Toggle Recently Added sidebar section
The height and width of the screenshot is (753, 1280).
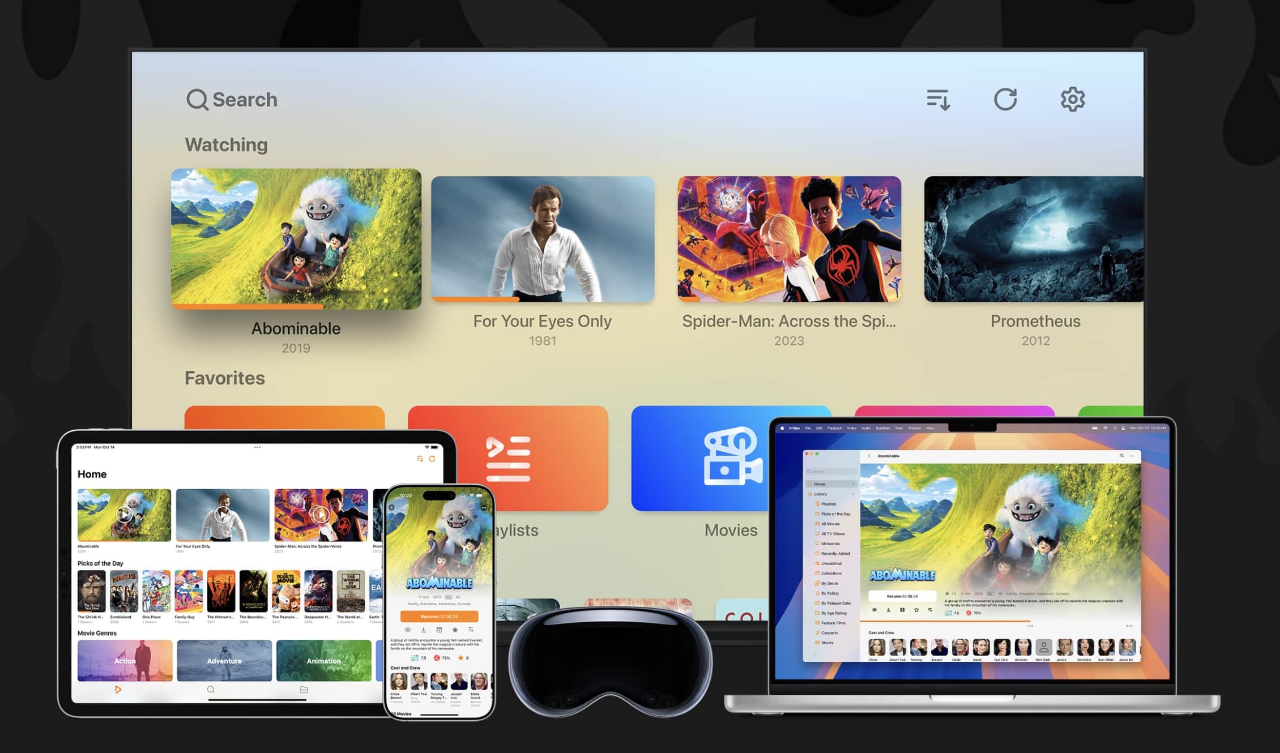[x=833, y=555]
